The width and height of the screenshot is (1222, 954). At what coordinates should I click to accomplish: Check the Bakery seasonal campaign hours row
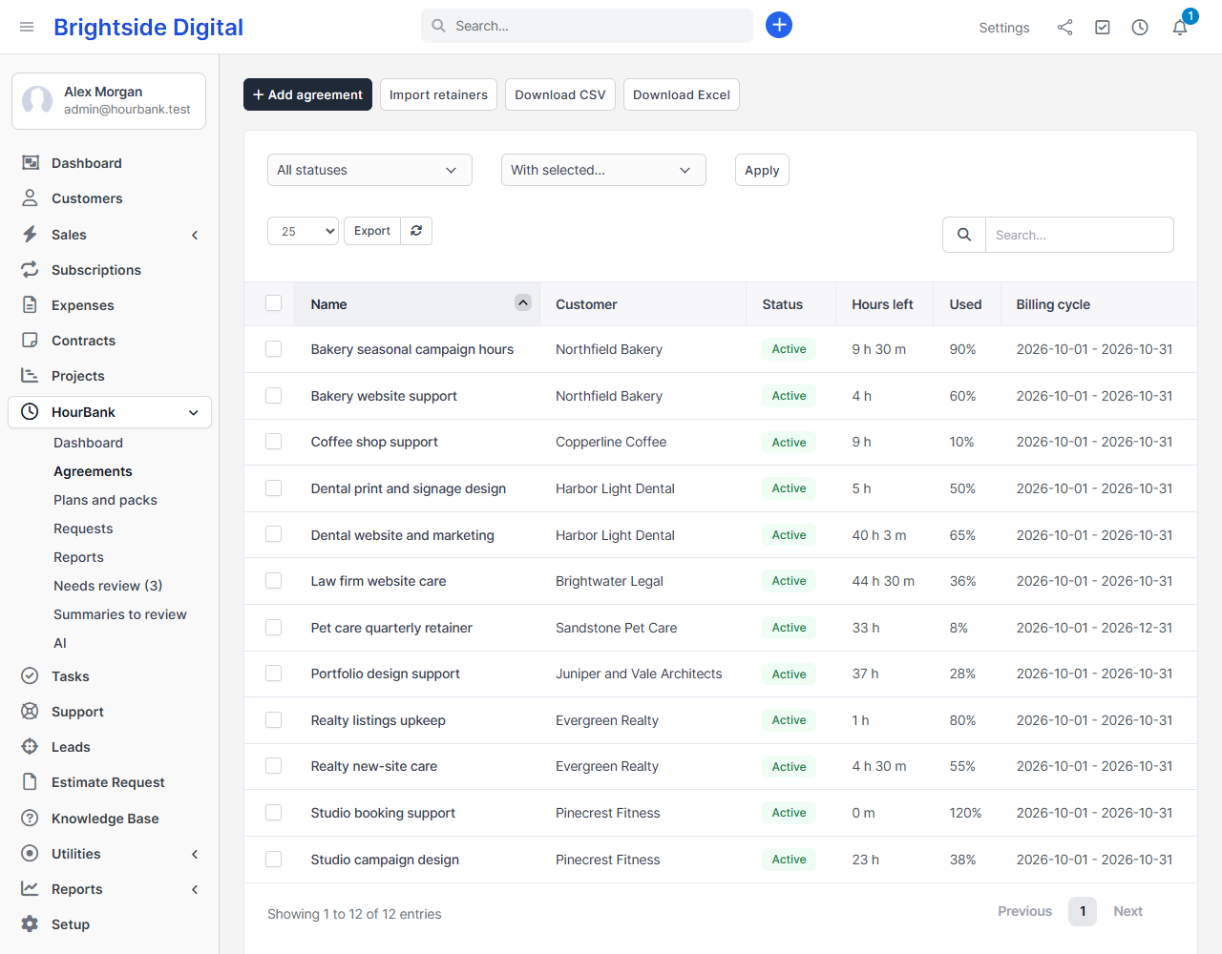point(274,349)
